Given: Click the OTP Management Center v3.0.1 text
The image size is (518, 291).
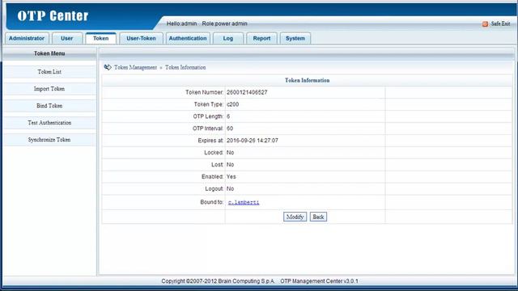Looking at the screenshot, I should click(x=319, y=281).
